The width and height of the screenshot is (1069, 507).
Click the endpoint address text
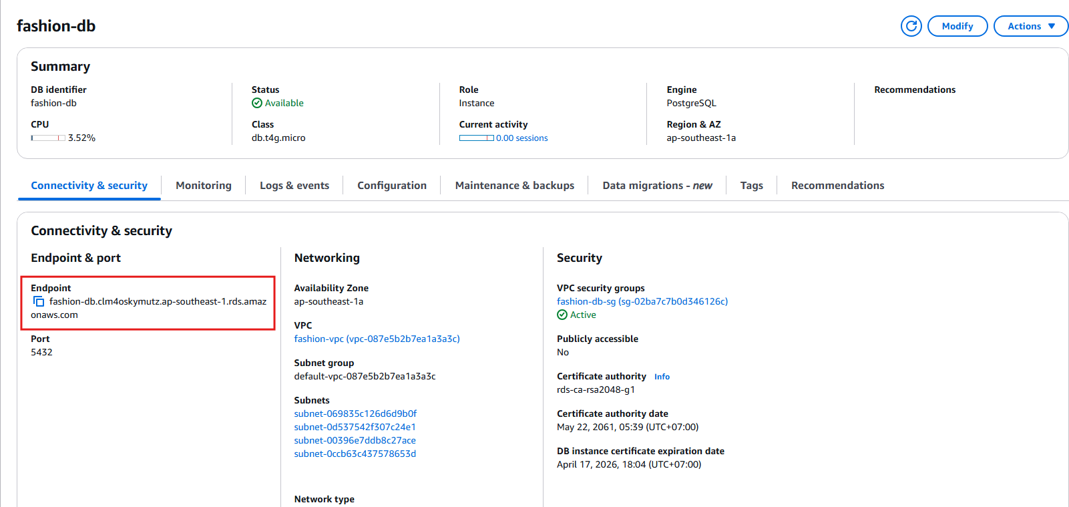[148, 308]
